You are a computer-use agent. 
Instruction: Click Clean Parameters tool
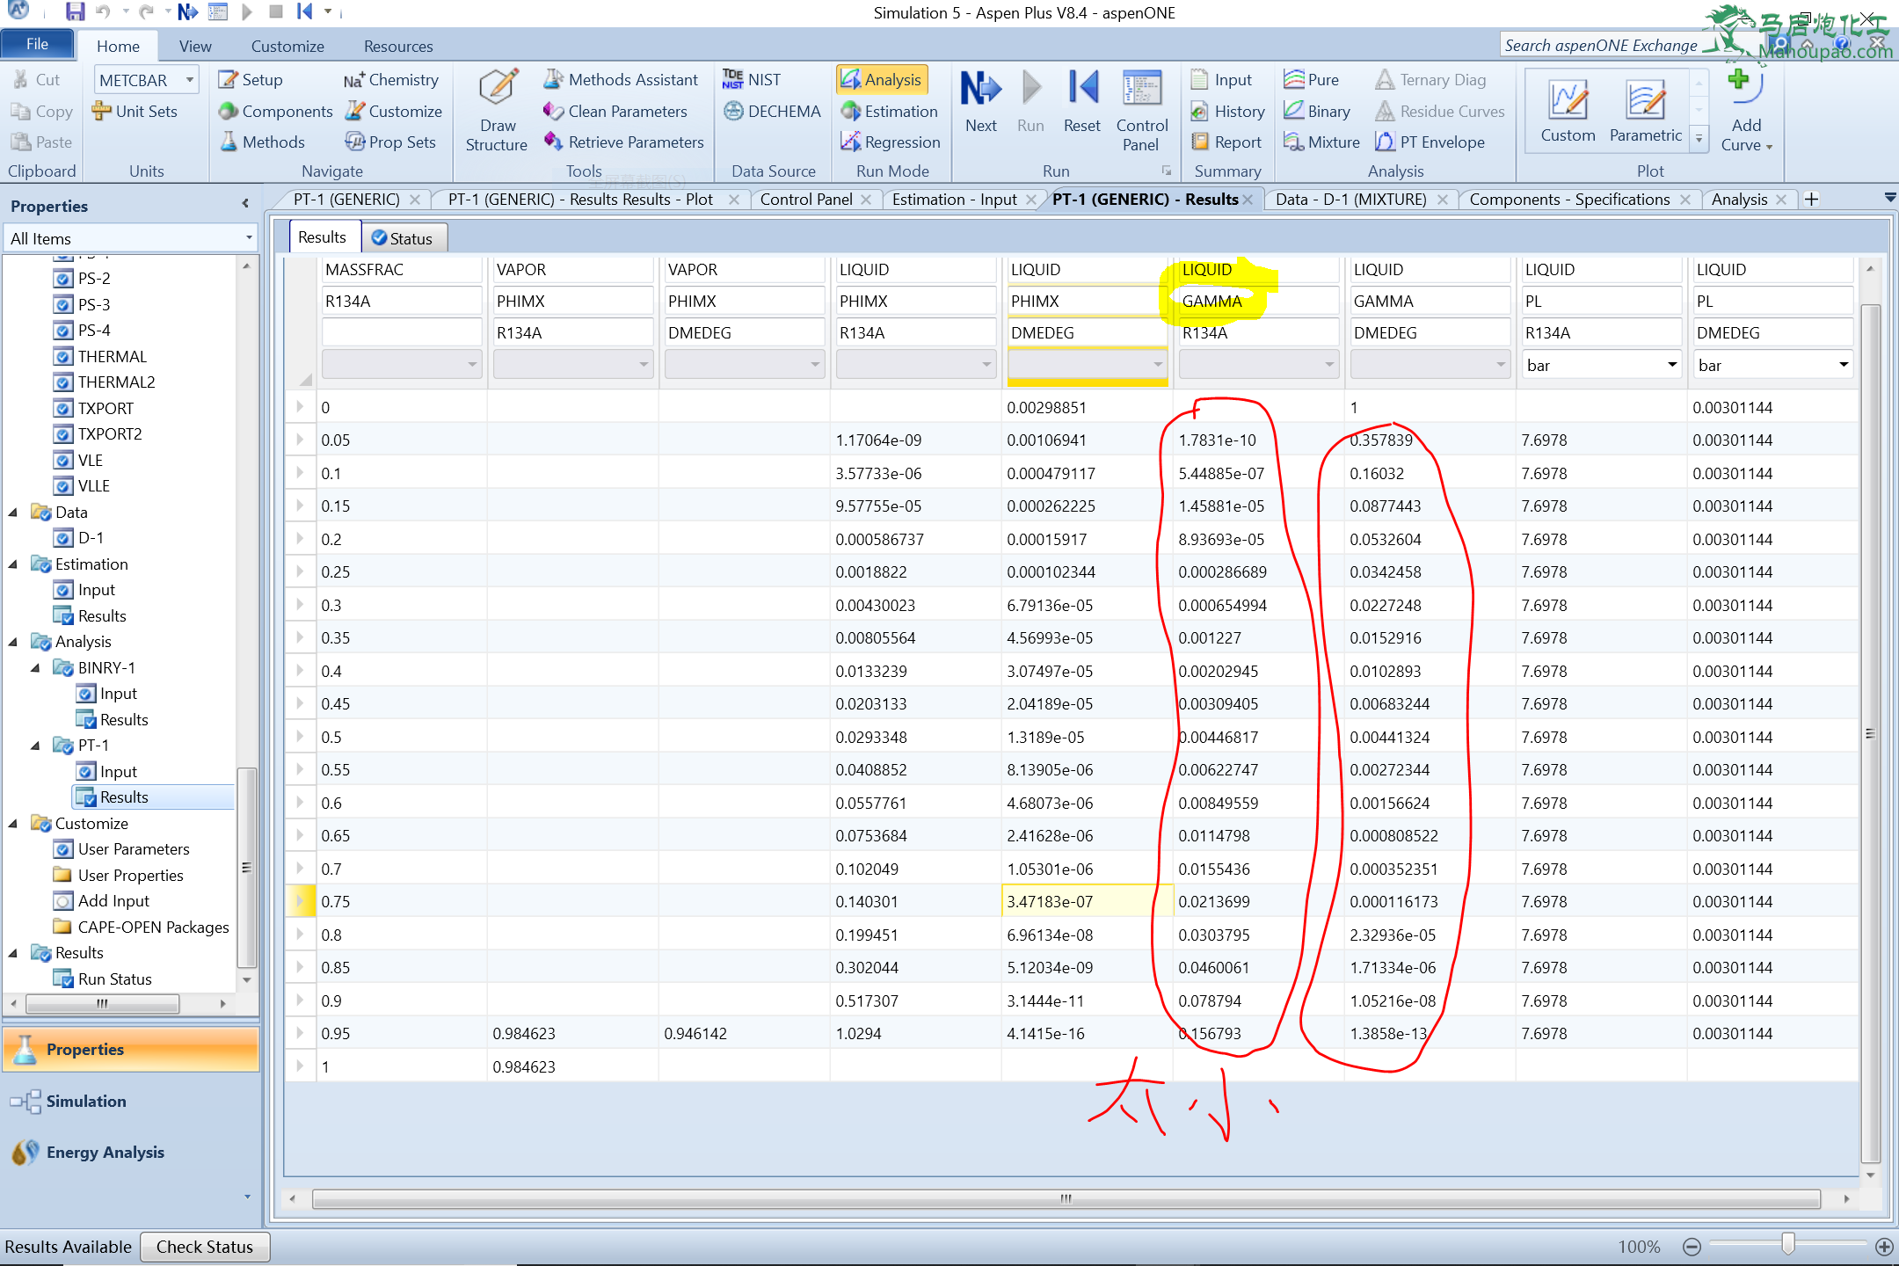(x=615, y=112)
